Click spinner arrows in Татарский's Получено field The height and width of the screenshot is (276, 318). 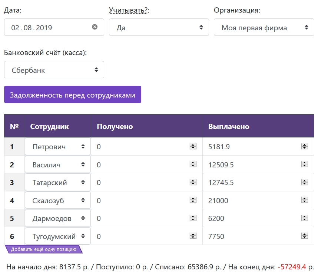193,183
